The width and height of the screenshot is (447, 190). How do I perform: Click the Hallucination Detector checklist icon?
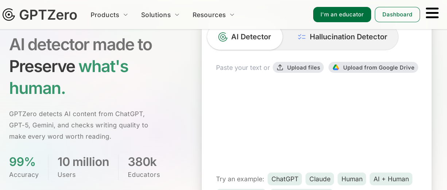[x=302, y=37]
